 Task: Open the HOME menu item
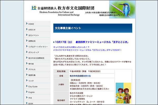point(31,24)
